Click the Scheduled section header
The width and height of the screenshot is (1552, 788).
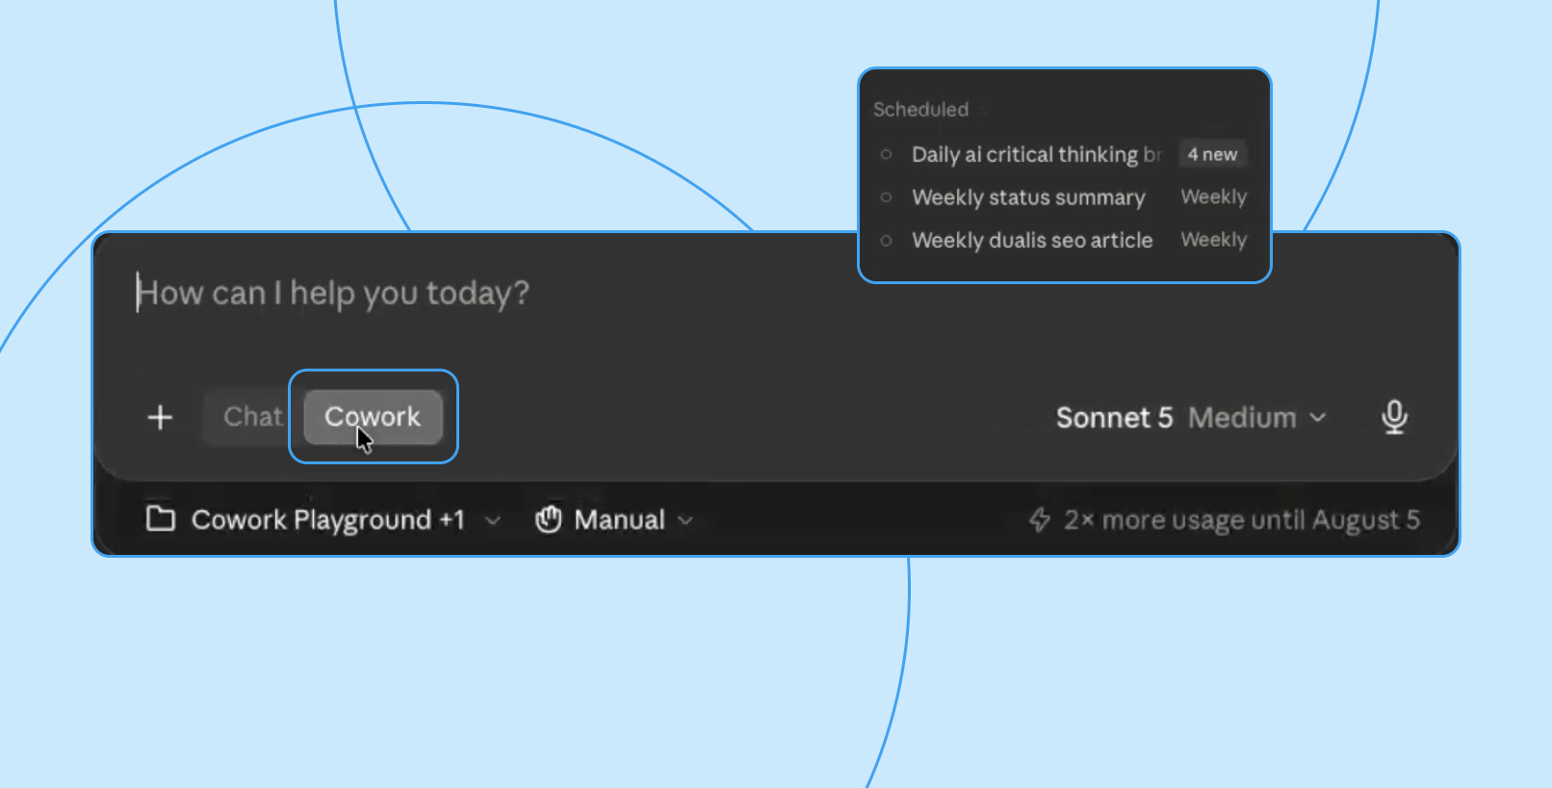point(920,110)
